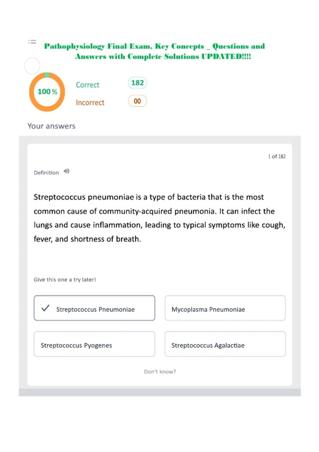Click the Streptococcus pneumoniae definition text
The width and height of the screenshot is (319, 452).
tap(159, 218)
